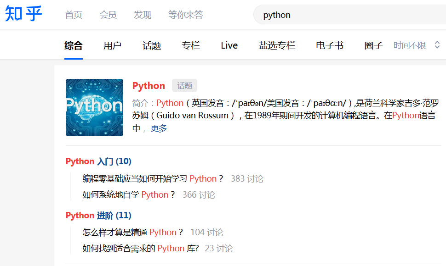446x266 pixels.
Task: Switch to the 话题 tab
Action: tap(152, 45)
